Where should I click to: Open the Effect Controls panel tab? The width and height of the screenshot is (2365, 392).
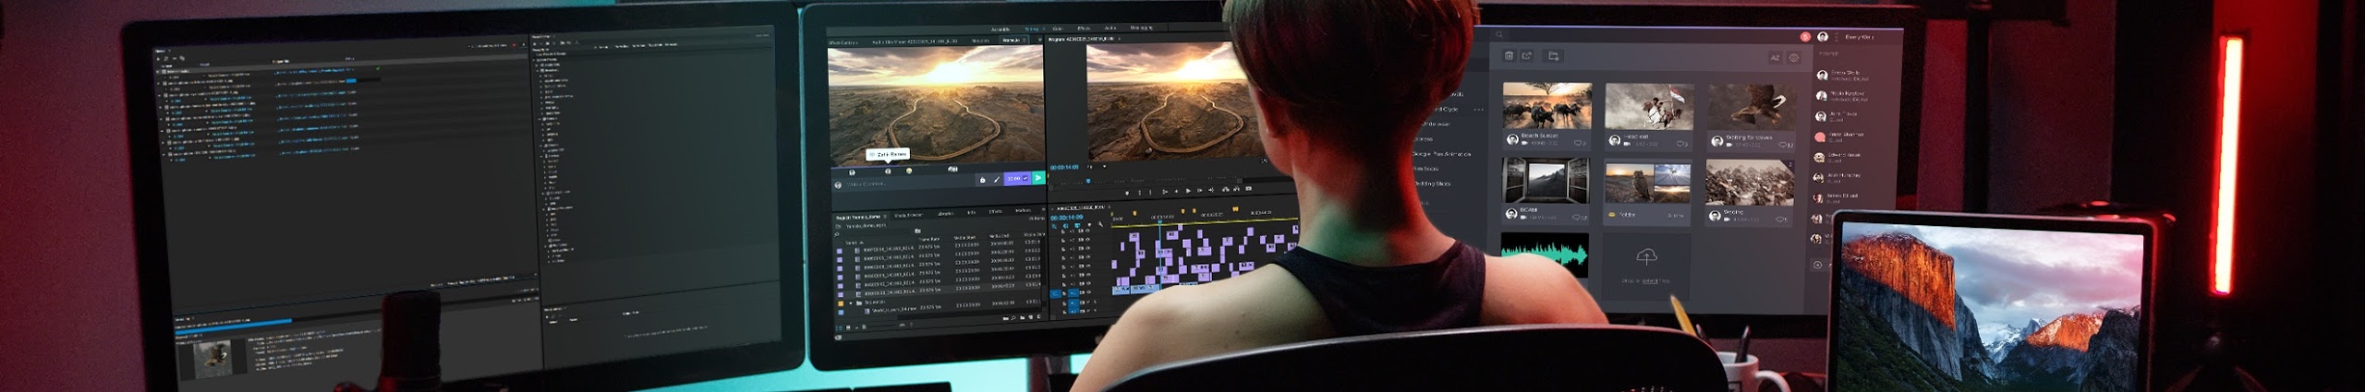(x=843, y=41)
